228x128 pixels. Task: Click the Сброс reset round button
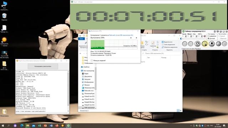click(212, 44)
